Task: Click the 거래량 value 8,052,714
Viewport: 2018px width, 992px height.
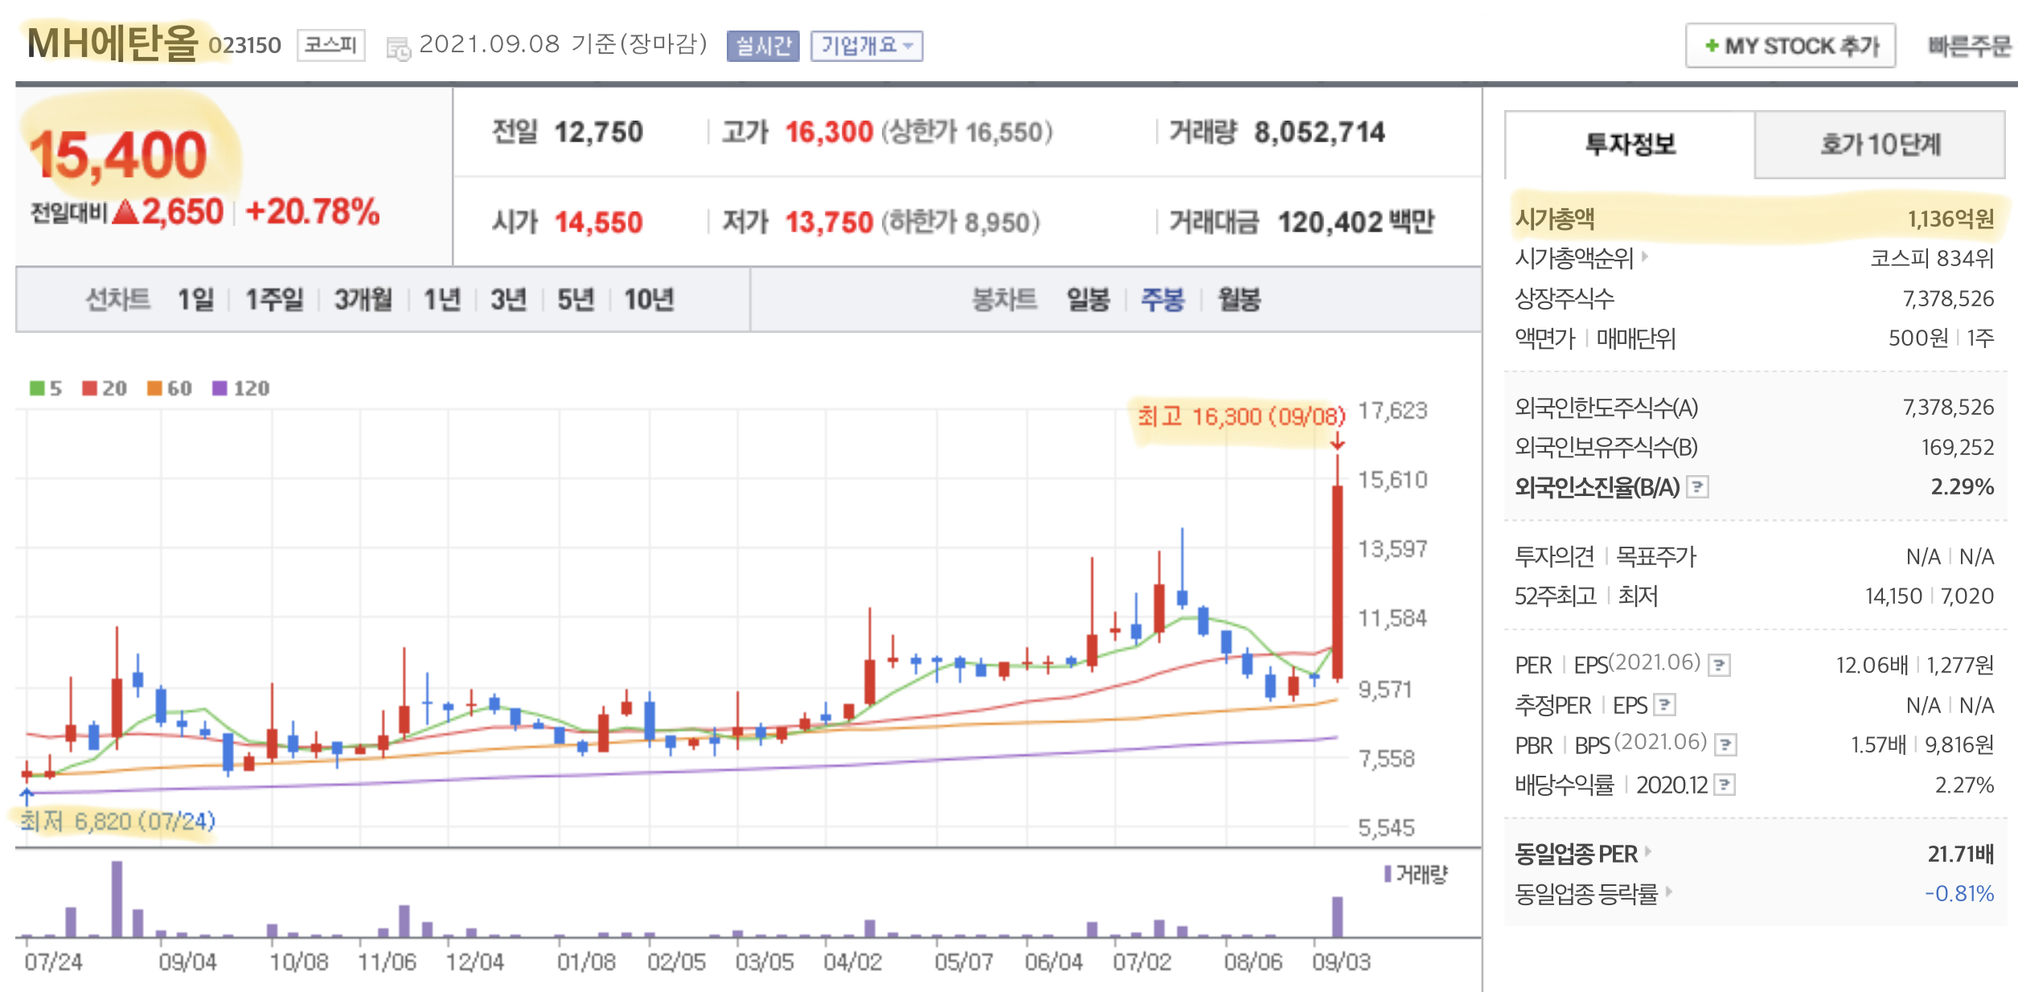Action: click(x=1320, y=132)
